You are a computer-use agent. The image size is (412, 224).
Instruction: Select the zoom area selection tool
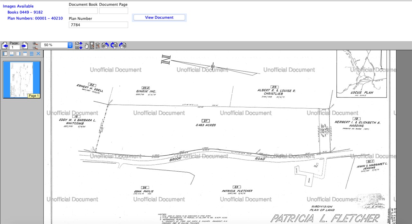(x=92, y=46)
